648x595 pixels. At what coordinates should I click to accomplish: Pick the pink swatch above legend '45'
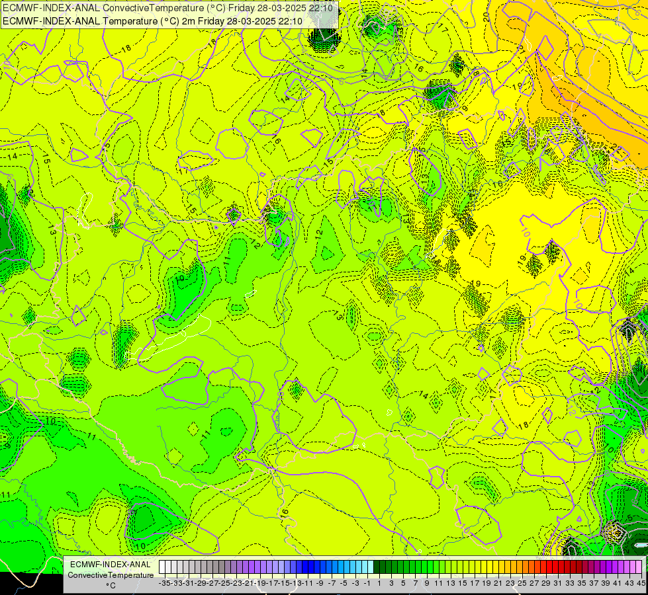[x=639, y=567]
